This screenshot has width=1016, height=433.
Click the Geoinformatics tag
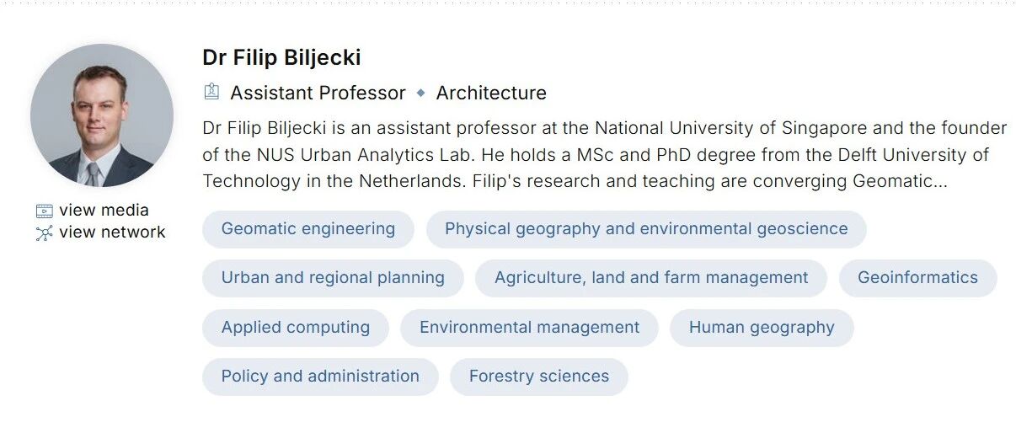(x=917, y=278)
